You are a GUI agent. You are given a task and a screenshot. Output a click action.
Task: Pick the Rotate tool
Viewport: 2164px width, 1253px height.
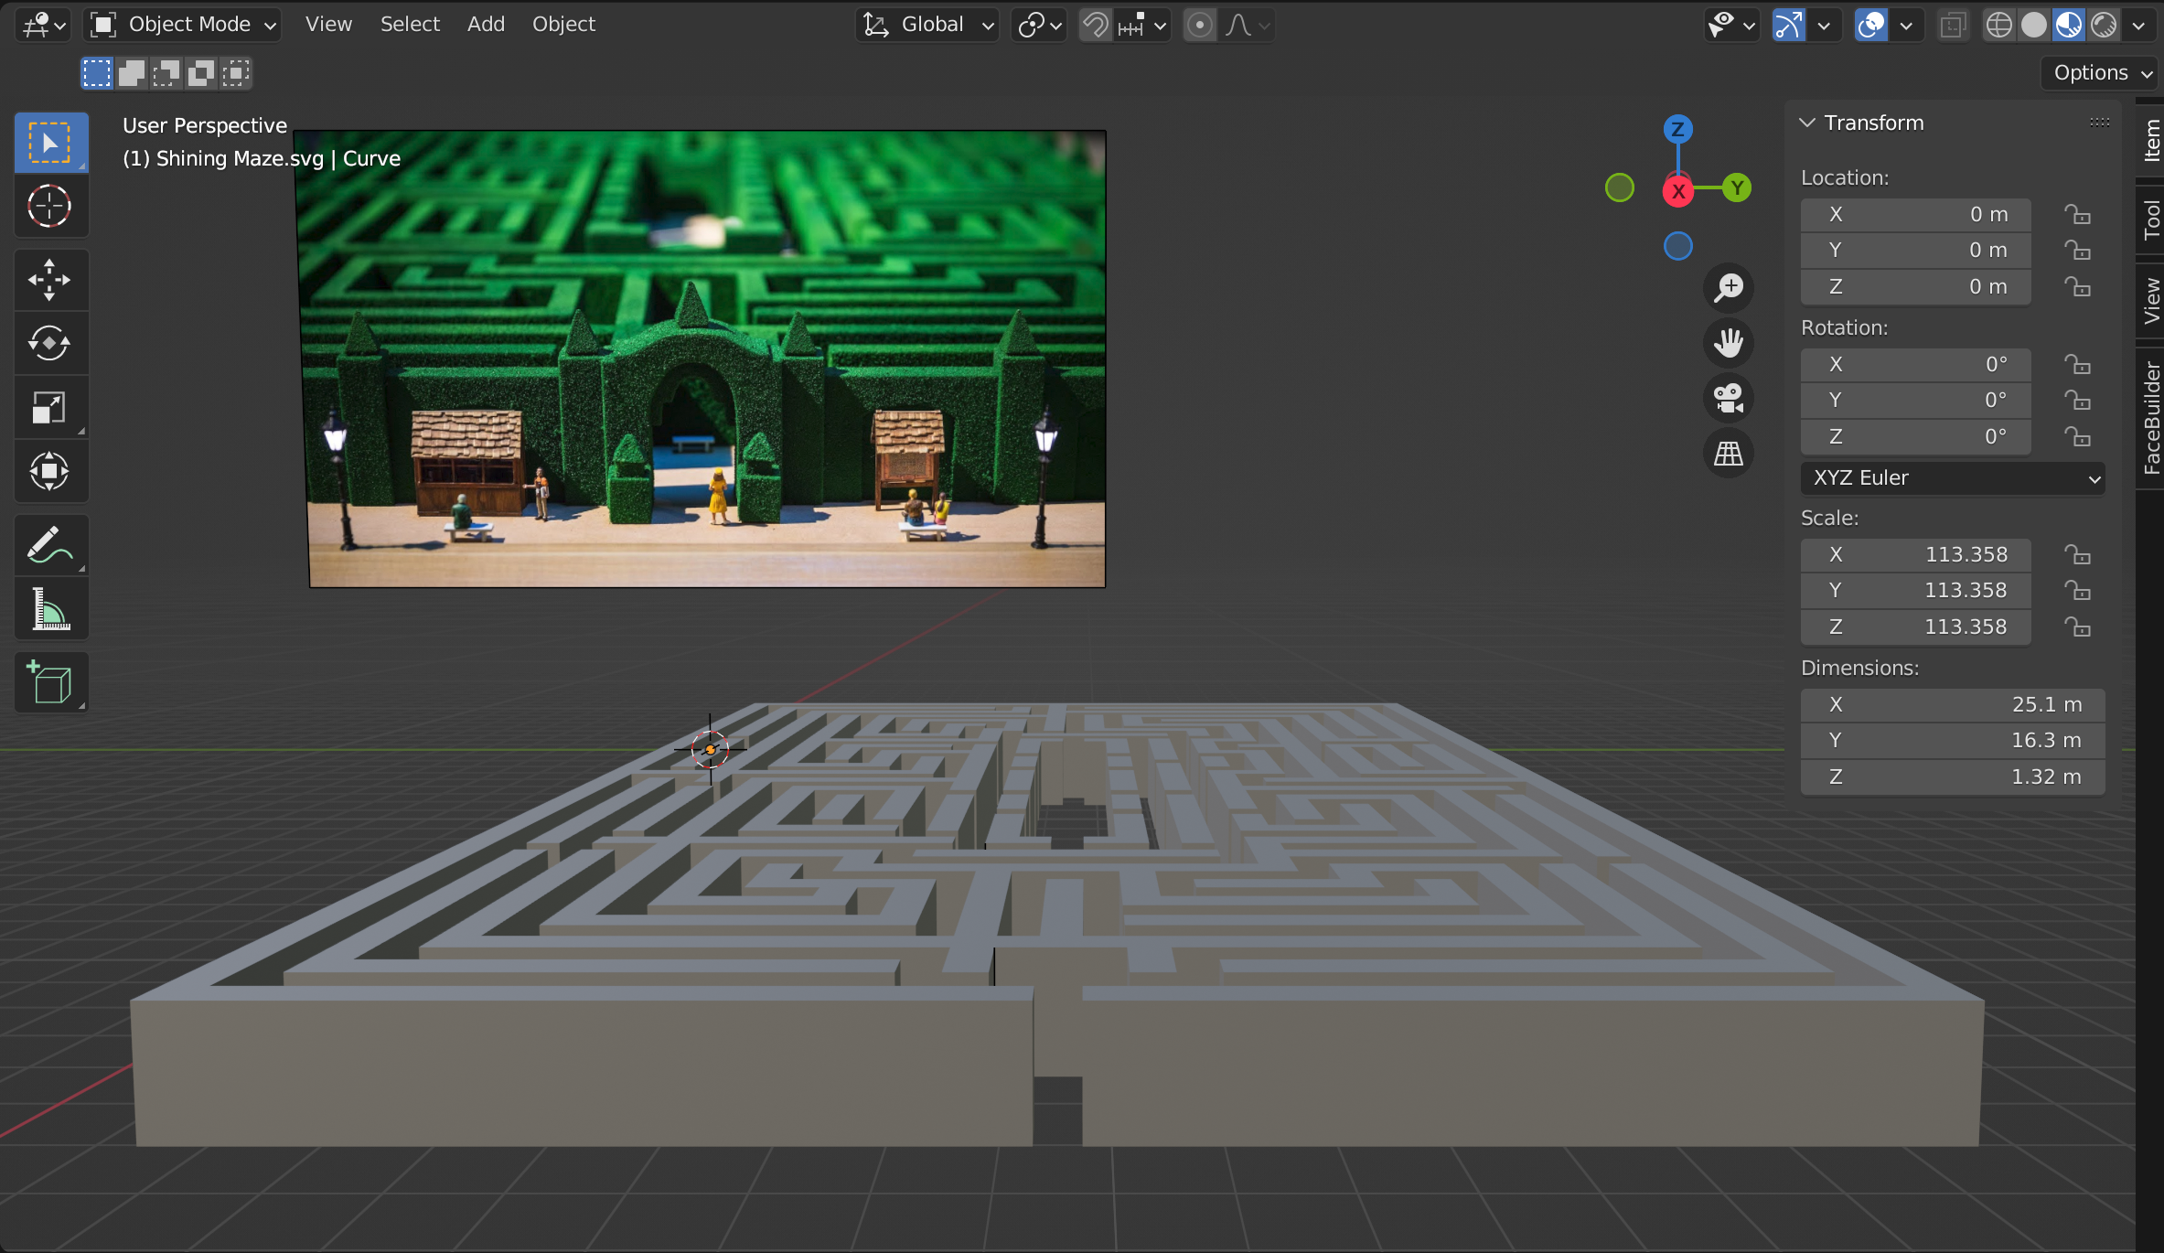coord(50,344)
